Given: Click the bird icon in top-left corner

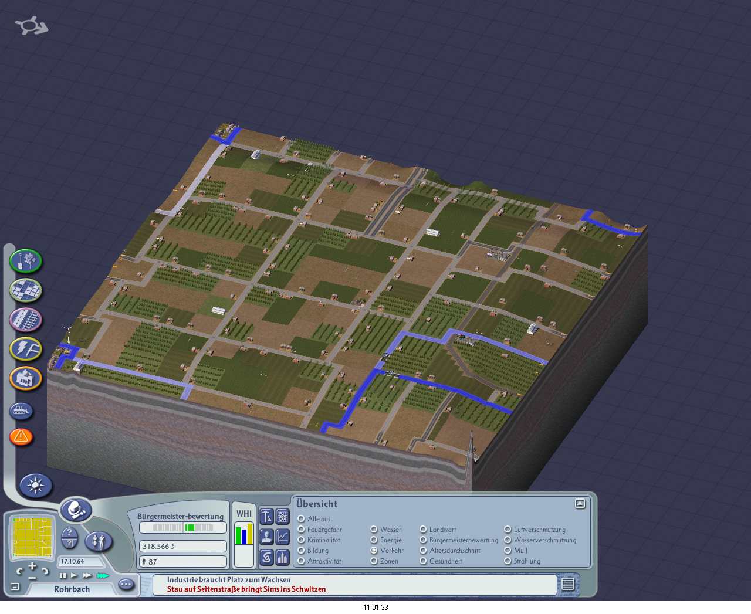Looking at the screenshot, I should click(32, 26).
